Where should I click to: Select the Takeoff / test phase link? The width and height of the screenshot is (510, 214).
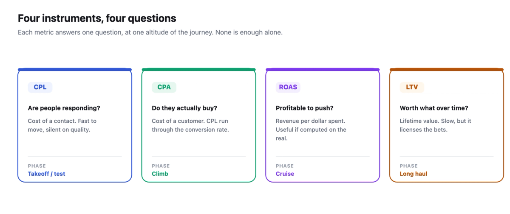pyautogui.click(x=47, y=174)
